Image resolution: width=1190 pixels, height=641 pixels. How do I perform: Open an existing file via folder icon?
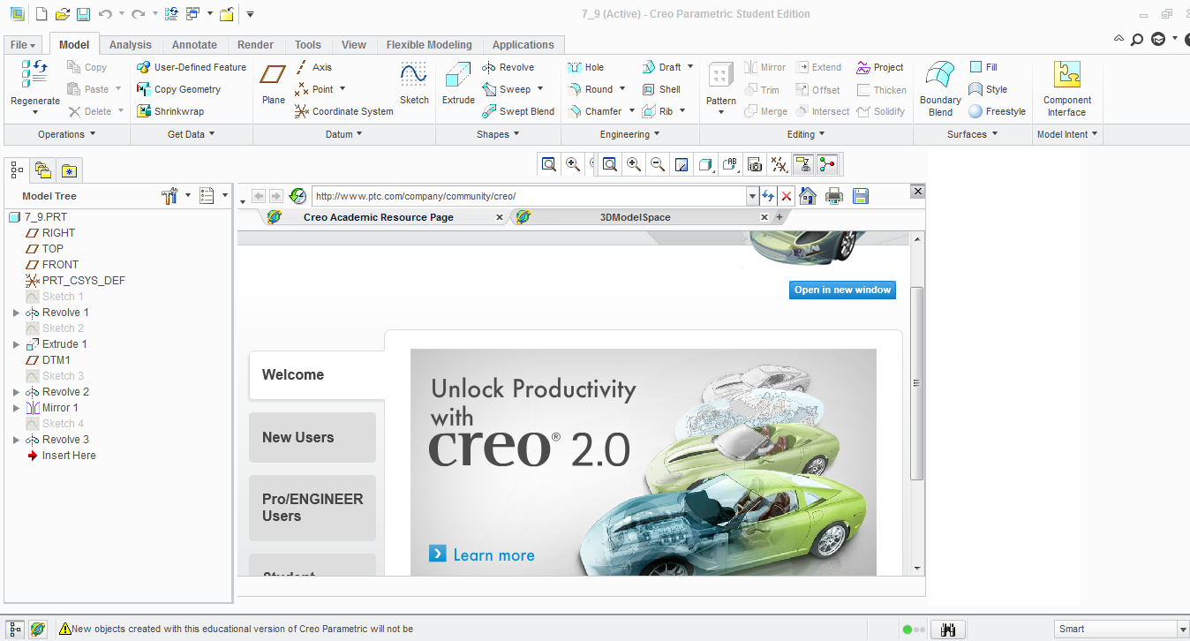click(x=62, y=14)
